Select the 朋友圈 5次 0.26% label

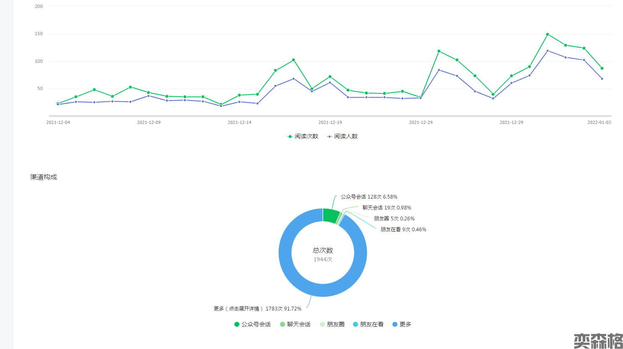pyautogui.click(x=394, y=218)
